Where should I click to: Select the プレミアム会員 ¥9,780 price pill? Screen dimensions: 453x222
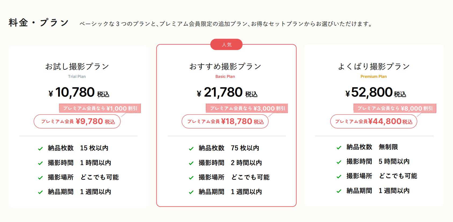point(77,121)
